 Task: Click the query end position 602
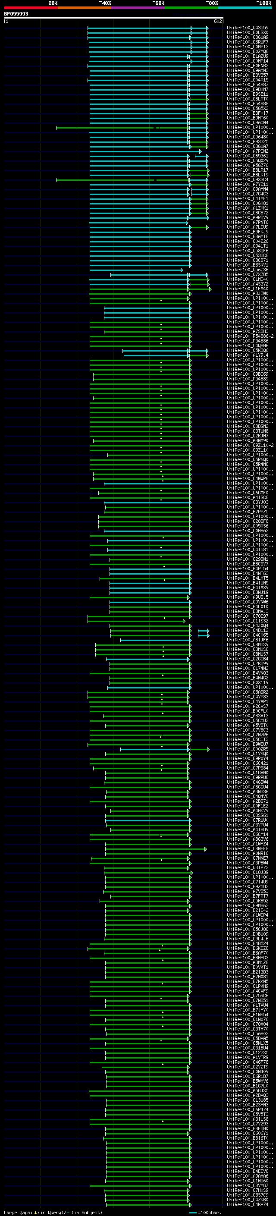tap(217, 21)
